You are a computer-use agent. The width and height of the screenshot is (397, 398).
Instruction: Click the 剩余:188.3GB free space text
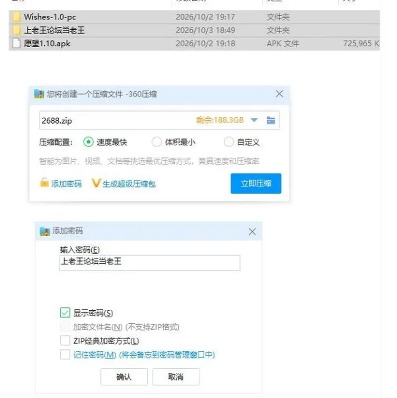(220, 120)
